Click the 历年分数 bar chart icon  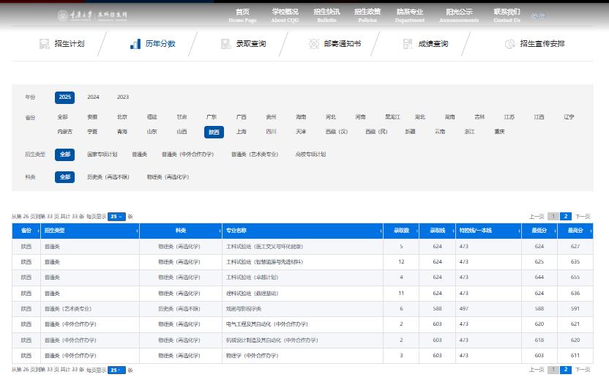135,44
